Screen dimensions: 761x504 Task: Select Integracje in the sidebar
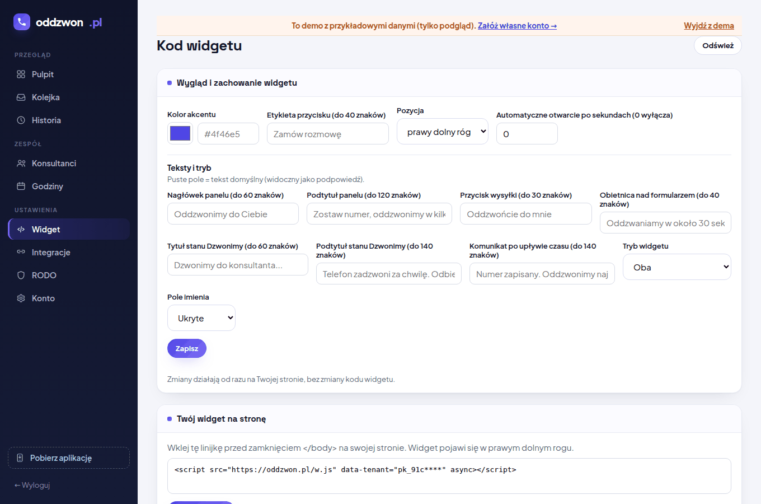point(69,253)
